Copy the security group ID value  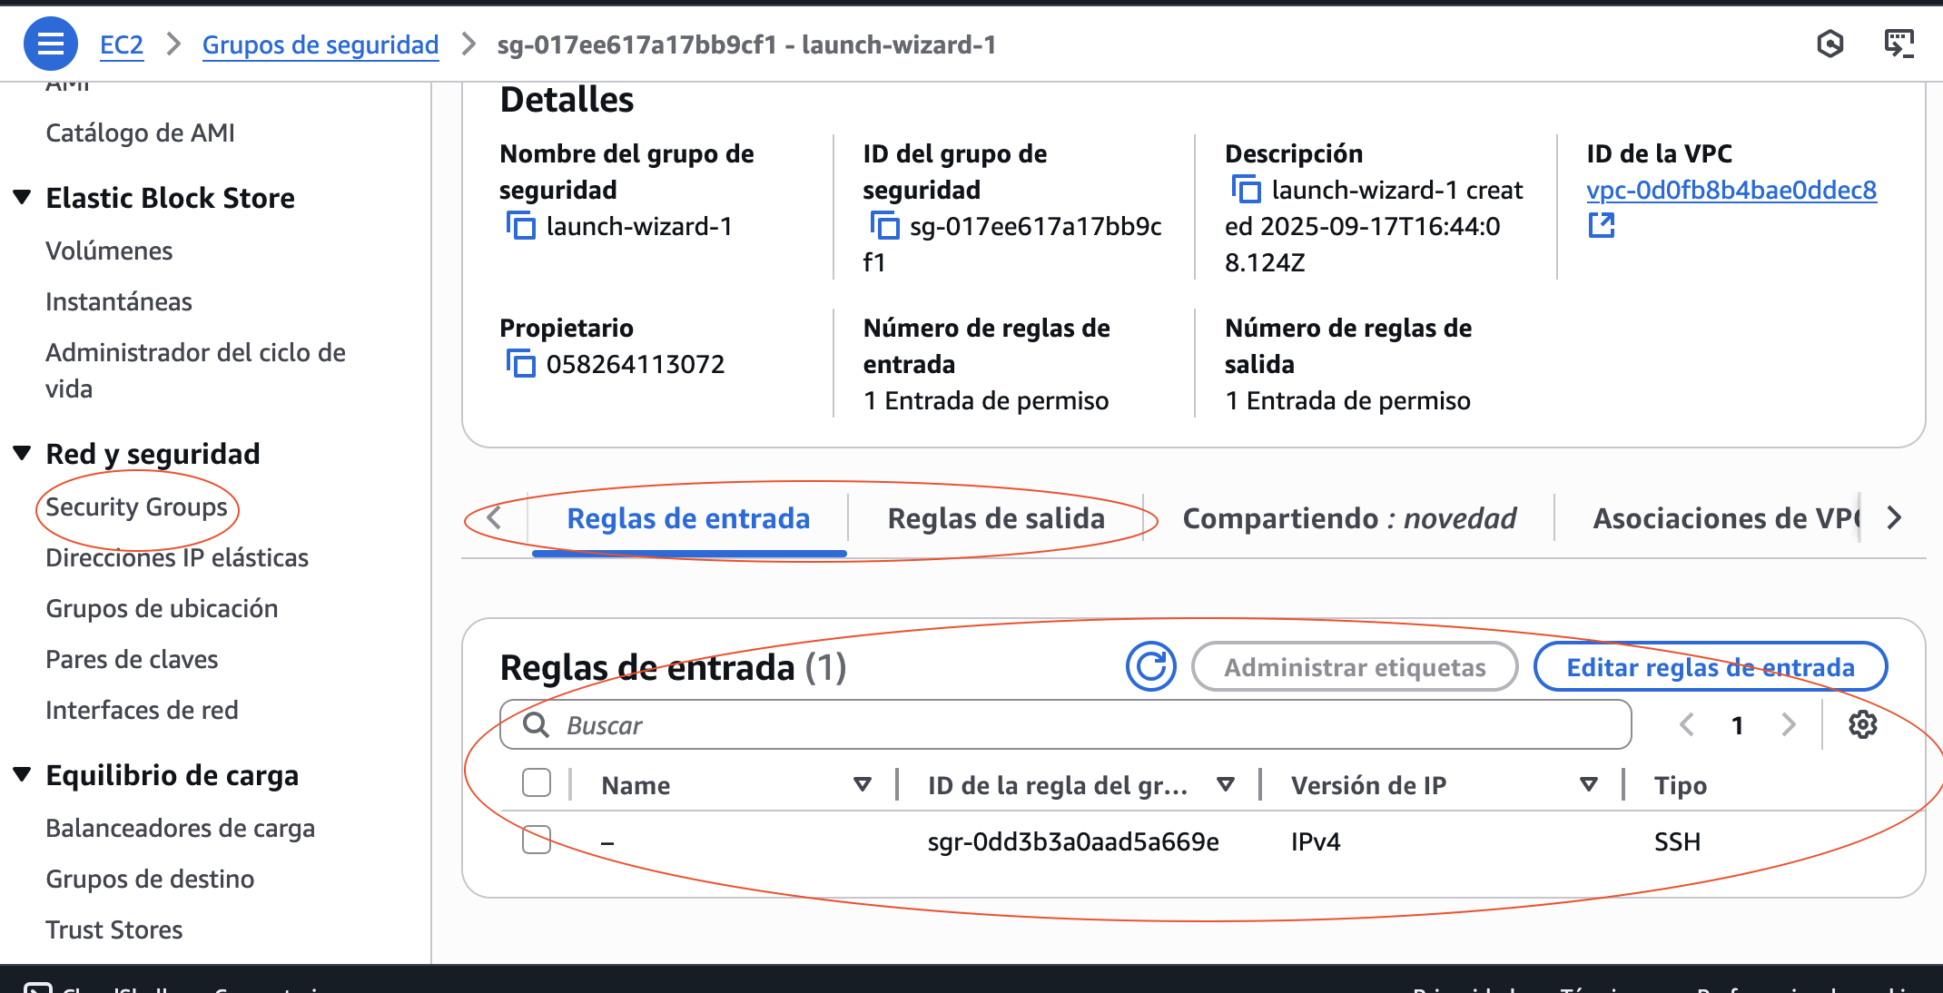883,225
